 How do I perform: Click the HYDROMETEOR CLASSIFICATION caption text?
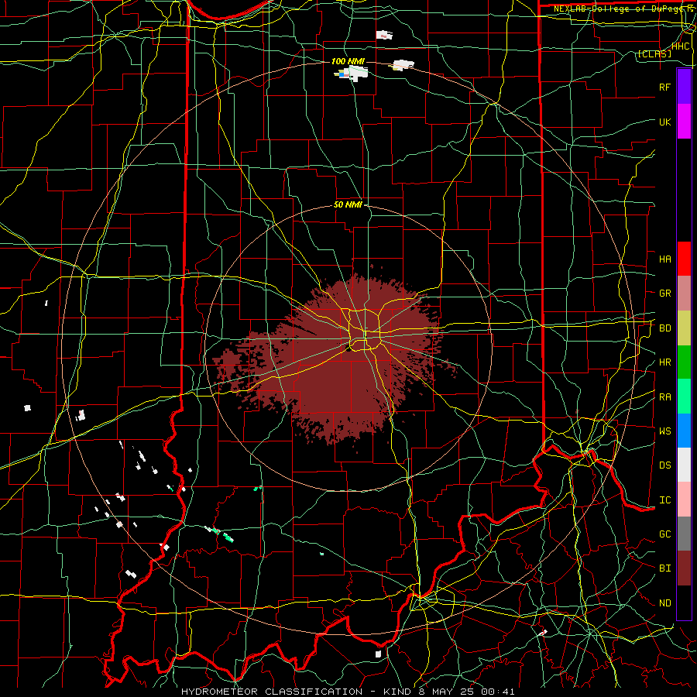272,692
